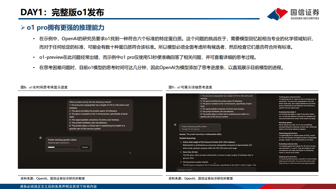The width and height of the screenshot is (336, 189).
Task: Click 'Evaluating Neuroligin 4' reasoning heading
Action: coord(287,112)
